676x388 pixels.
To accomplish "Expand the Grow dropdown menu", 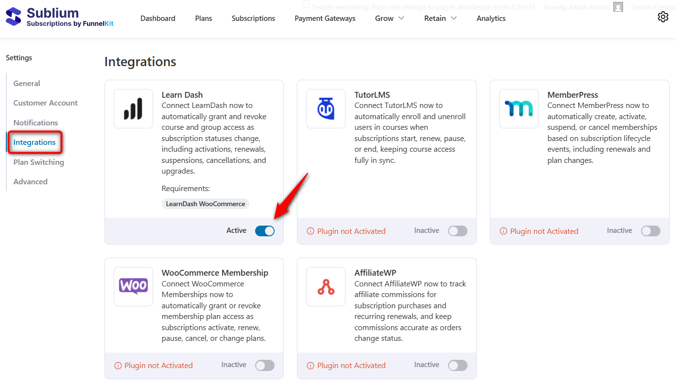I will tap(389, 18).
